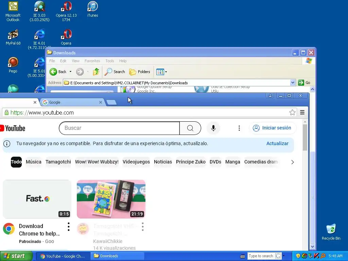Click the YouTube logo

(13, 128)
